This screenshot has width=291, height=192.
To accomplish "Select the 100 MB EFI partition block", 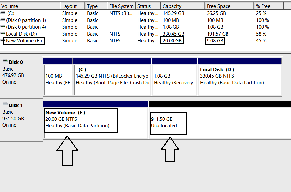I will tap(58, 77).
